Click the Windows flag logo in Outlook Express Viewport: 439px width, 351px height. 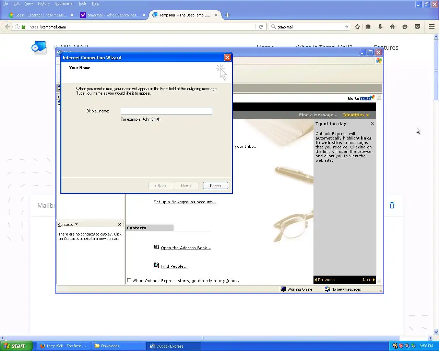point(379,61)
